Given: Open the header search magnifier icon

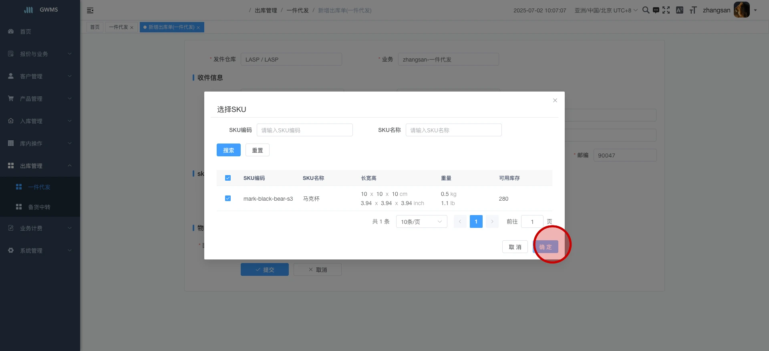Looking at the screenshot, I should 646,10.
